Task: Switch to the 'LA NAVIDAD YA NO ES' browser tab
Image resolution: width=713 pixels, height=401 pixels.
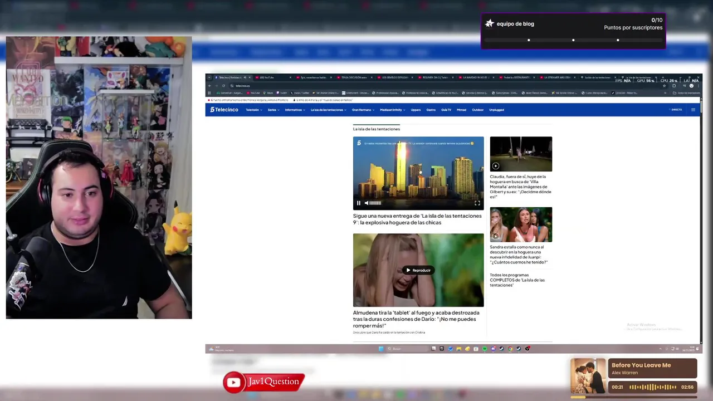Action: (x=475, y=77)
